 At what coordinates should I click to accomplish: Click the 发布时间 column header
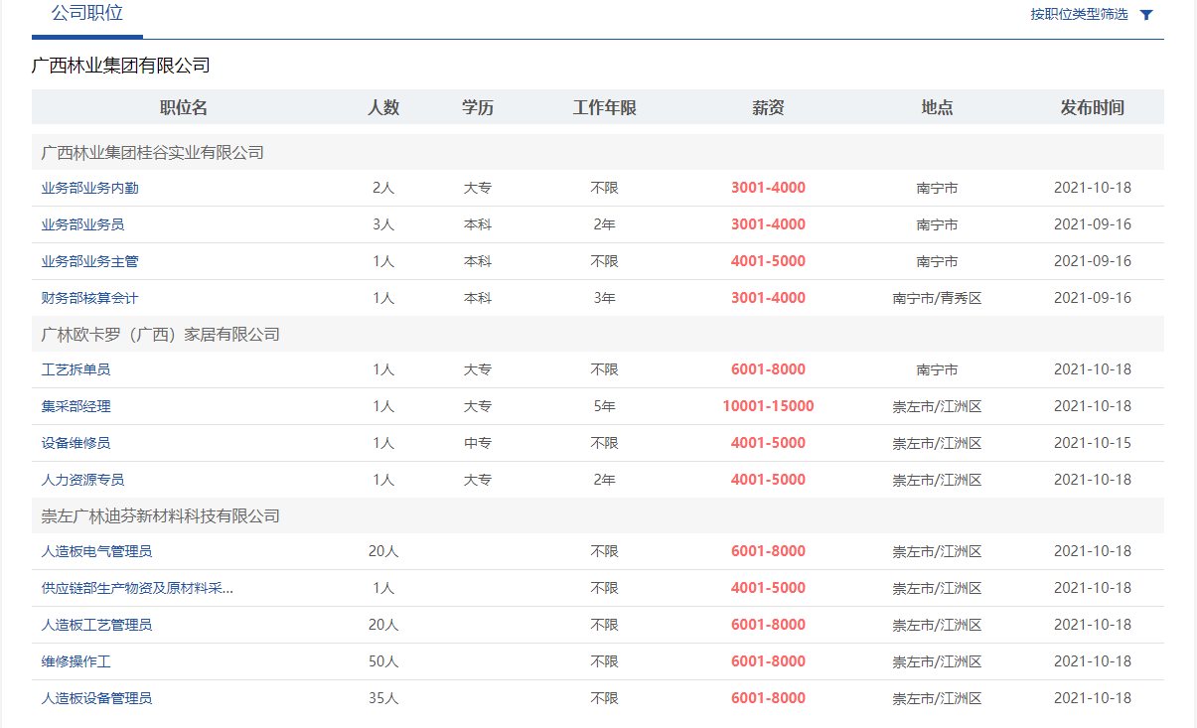point(1093,107)
